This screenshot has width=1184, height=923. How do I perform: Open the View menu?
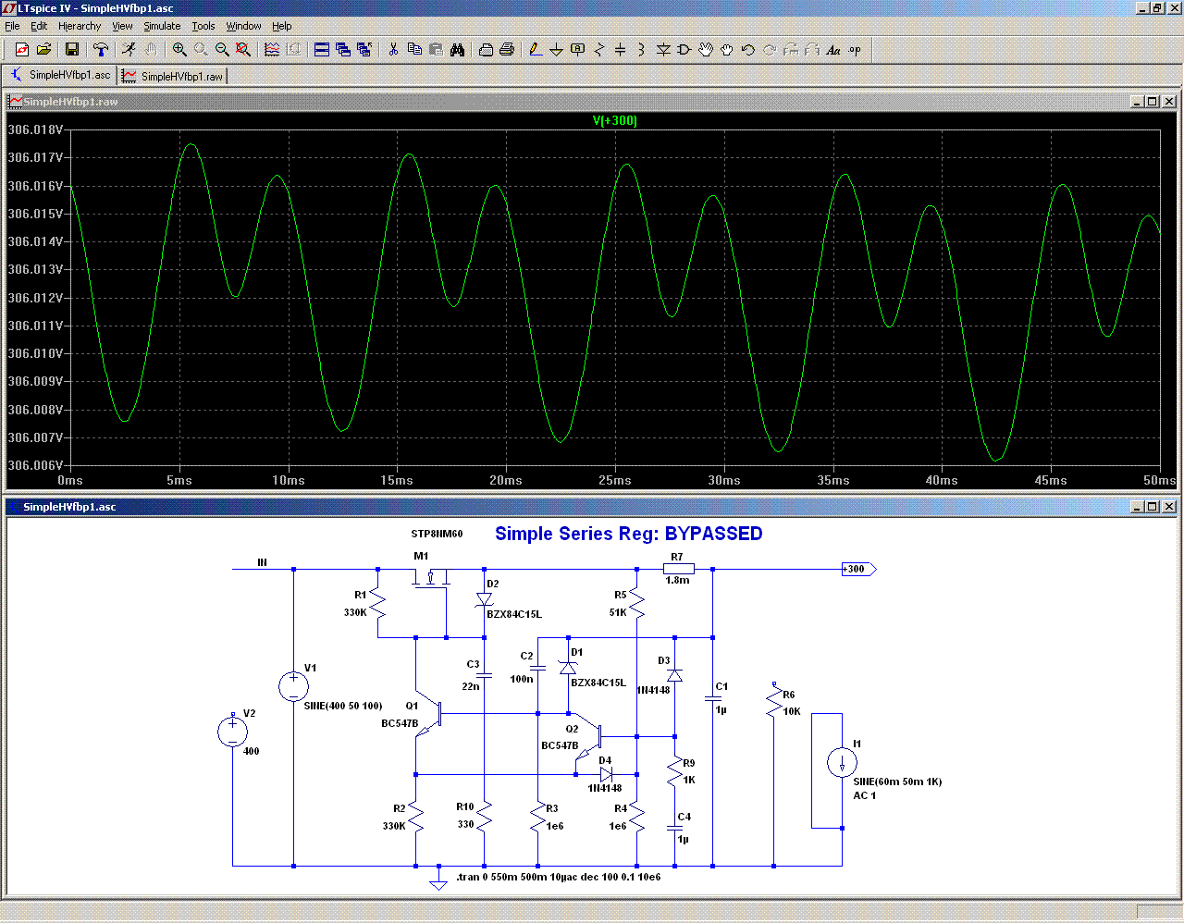point(122,26)
